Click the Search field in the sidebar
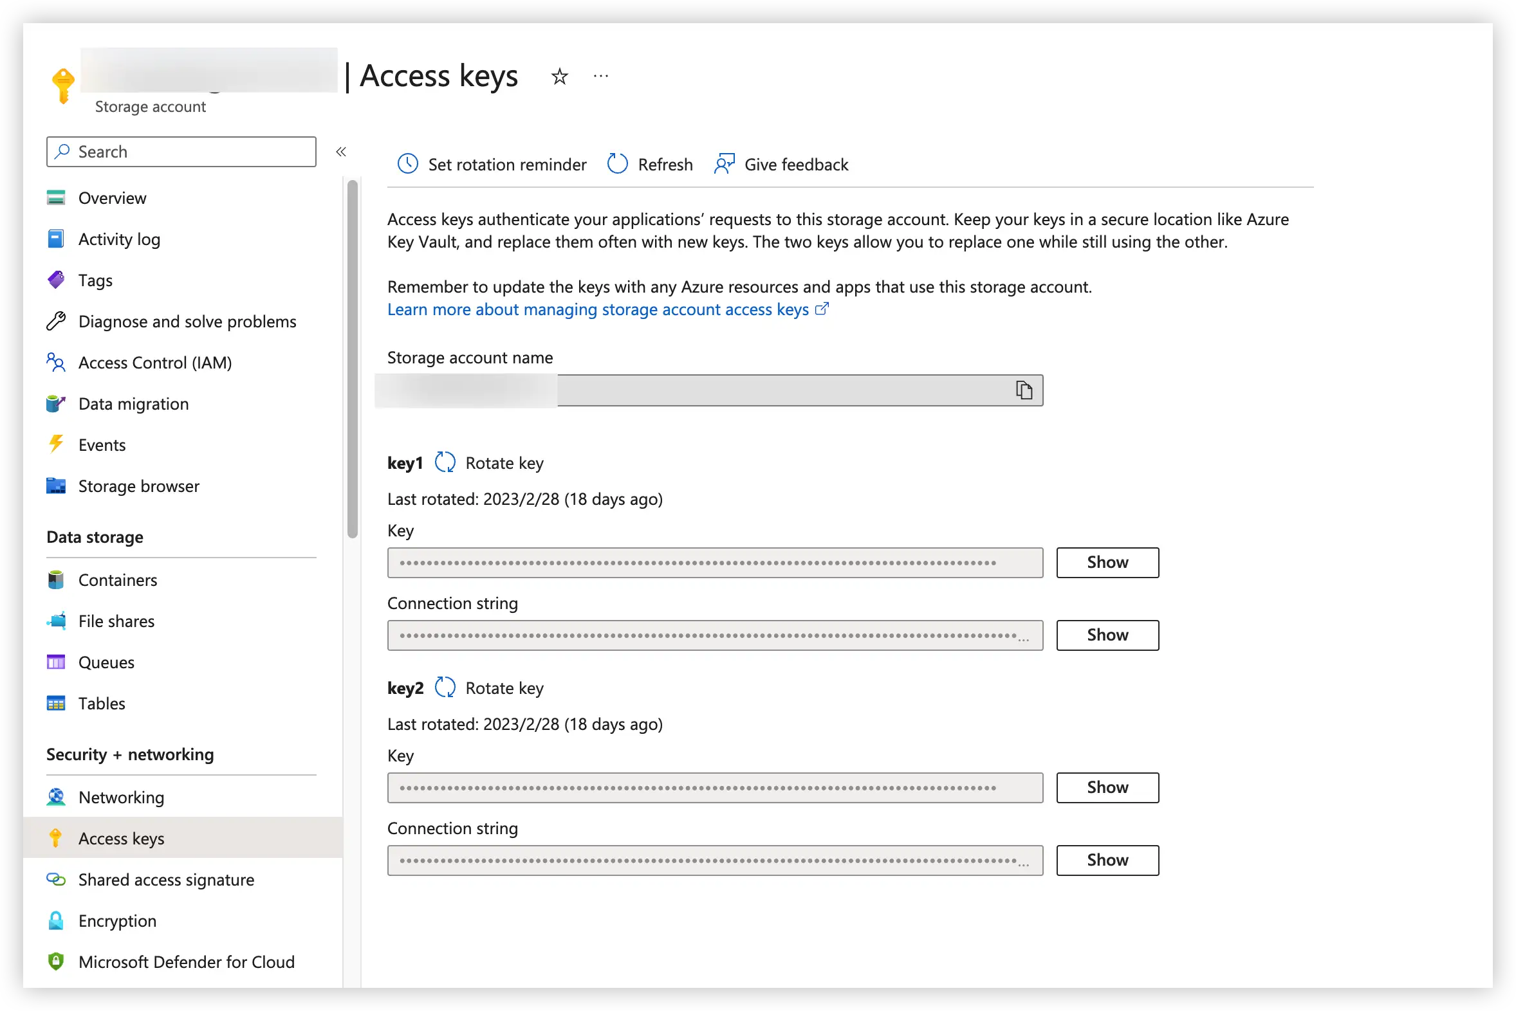This screenshot has width=1516, height=1011. (x=181, y=152)
